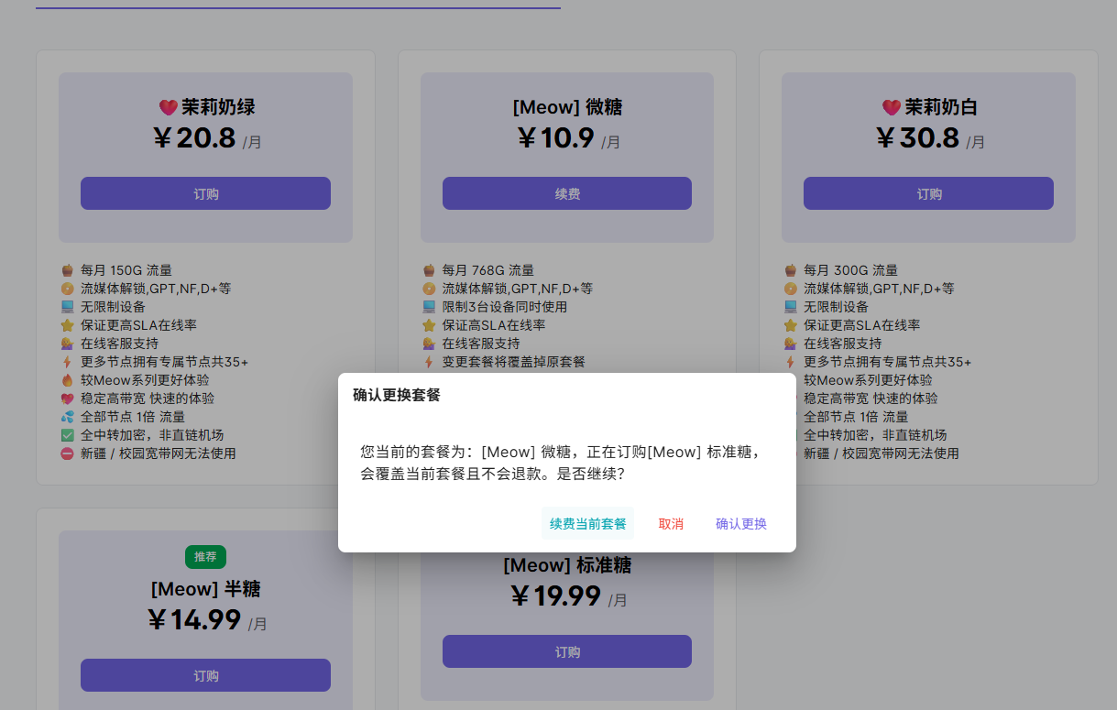
Task: Click the water droplets icon in 茉莉奶绿 list
Action: click(67, 417)
